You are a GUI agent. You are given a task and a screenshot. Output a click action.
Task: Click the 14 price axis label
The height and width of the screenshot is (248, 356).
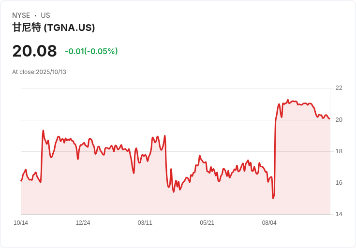pyautogui.click(x=339, y=214)
